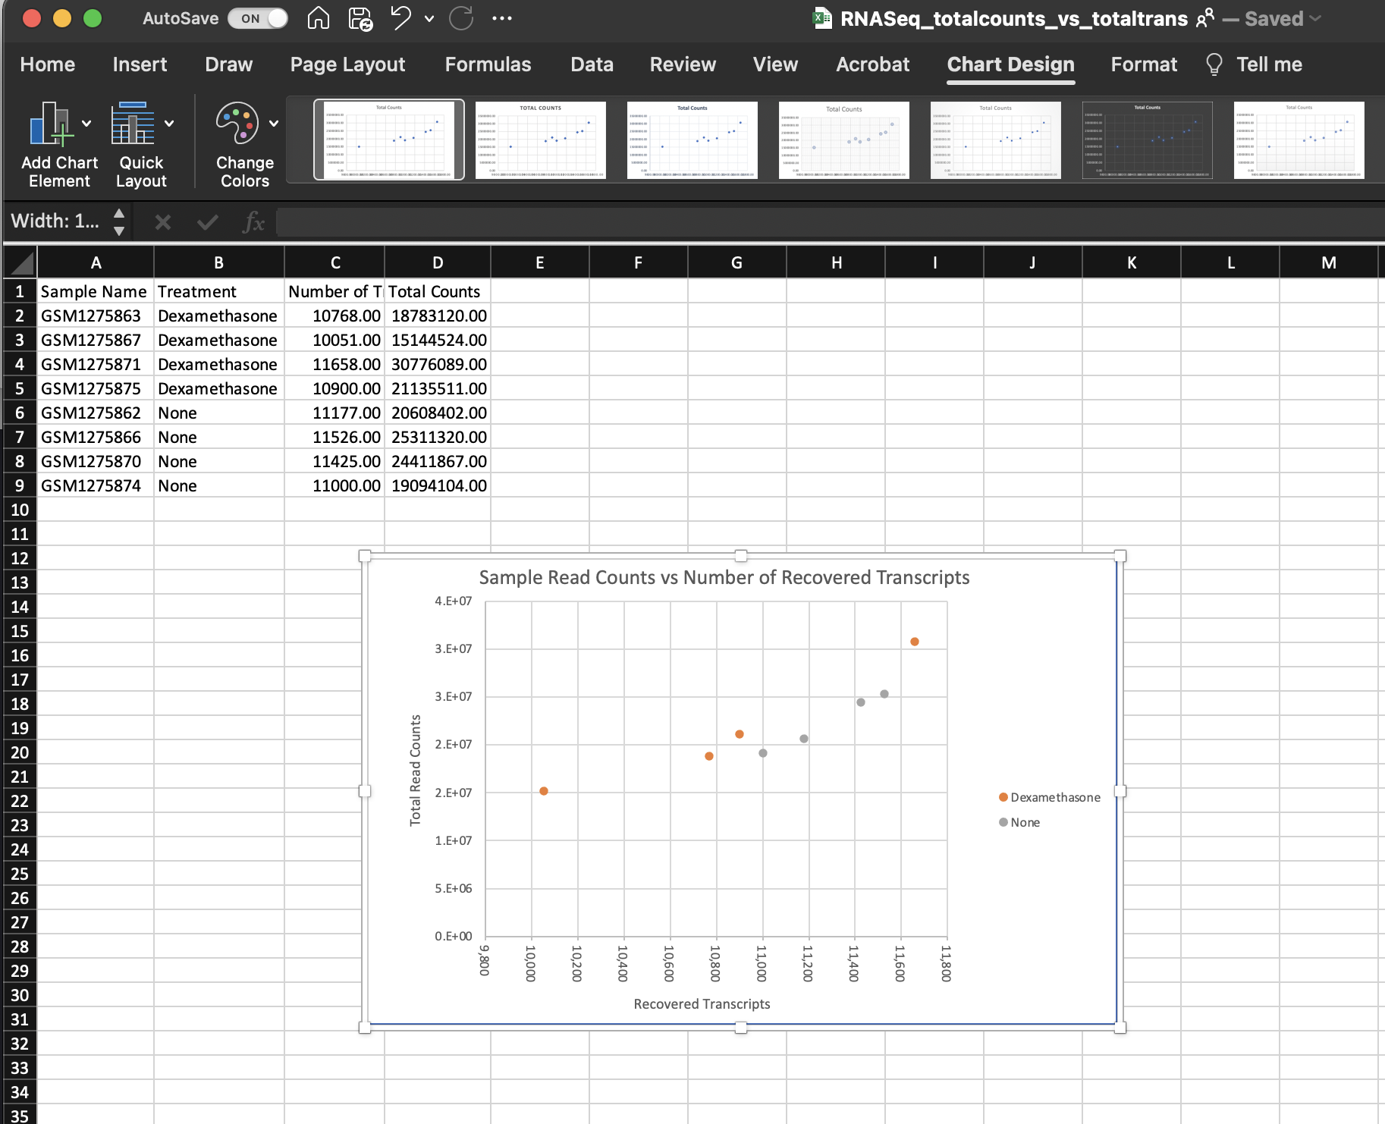Switch to the Formulas tab
Image resolution: width=1385 pixels, height=1124 pixels.
[x=488, y=64]
